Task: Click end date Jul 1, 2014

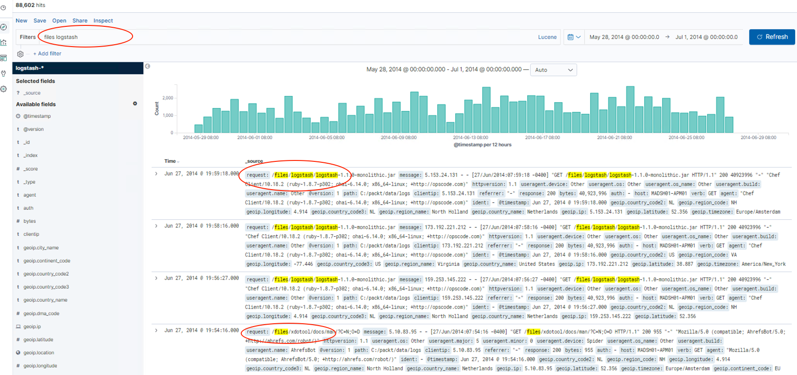Action: (707, 37)
